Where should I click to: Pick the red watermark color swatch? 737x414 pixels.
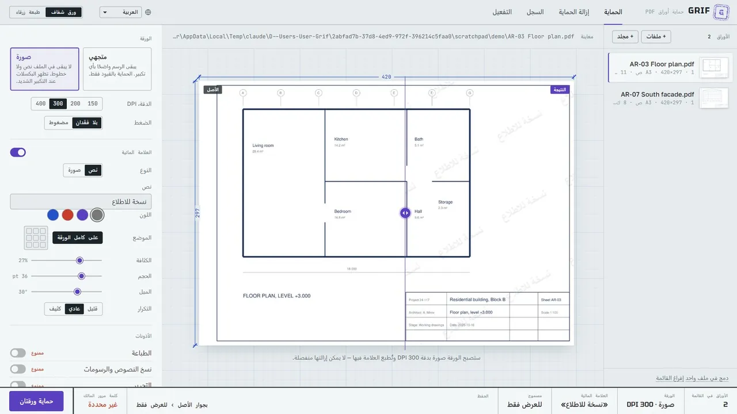tap(67, 215)
